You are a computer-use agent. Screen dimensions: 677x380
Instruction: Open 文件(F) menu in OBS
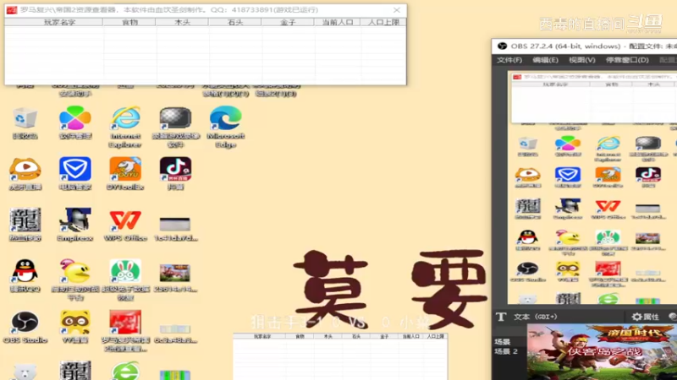coord(509,60)
